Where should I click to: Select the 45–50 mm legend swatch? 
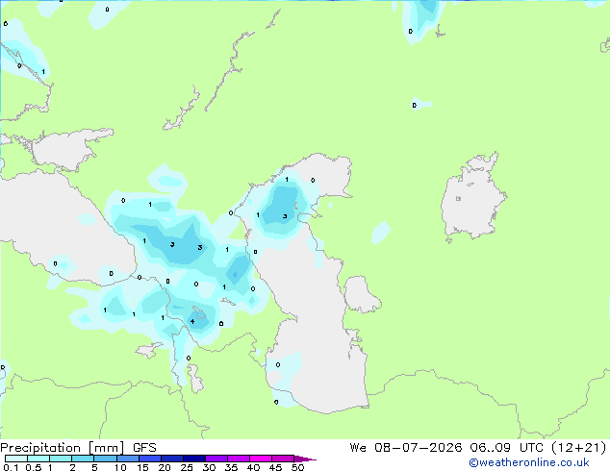point(283,459)
